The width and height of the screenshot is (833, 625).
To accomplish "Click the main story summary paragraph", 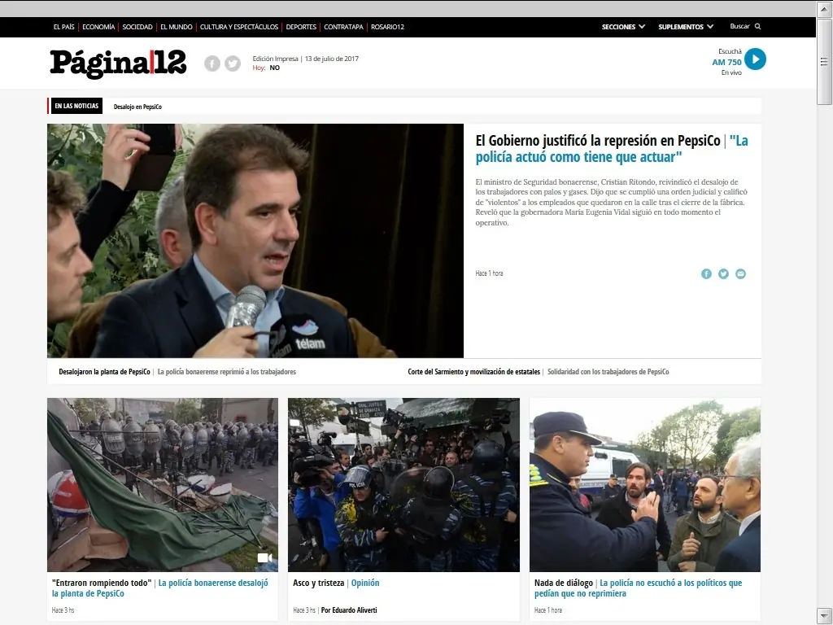I will coord(611,202).
